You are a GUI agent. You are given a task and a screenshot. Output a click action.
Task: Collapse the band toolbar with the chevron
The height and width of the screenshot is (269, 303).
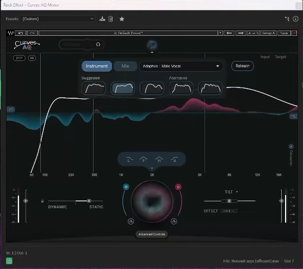tap(152, 168)
